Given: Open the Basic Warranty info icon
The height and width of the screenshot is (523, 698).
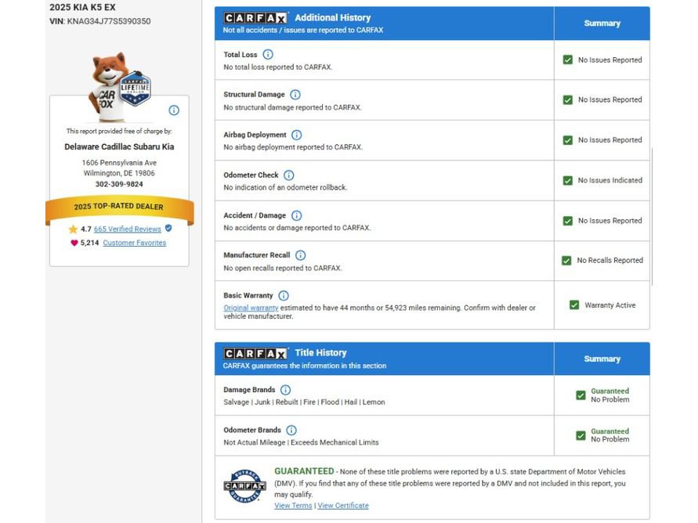Looking at the screenshot, I should point(284,295).
